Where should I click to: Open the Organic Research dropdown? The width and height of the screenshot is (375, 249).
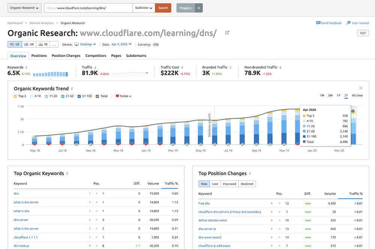point(24,8)
